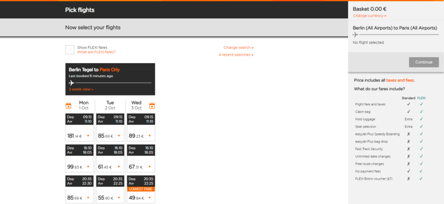Click the easyJet Plus Speedy Boarding row label
Image resolution: width=444 pixels, height=204 pixels.
coord(377,134)
